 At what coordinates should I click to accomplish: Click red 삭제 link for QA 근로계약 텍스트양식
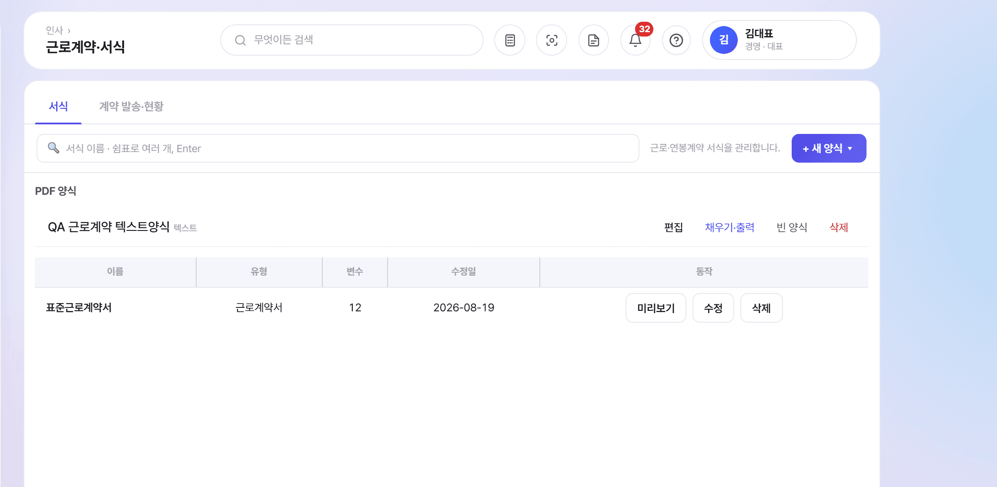click(839, 227)
